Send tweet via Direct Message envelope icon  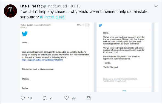[89, 98]
